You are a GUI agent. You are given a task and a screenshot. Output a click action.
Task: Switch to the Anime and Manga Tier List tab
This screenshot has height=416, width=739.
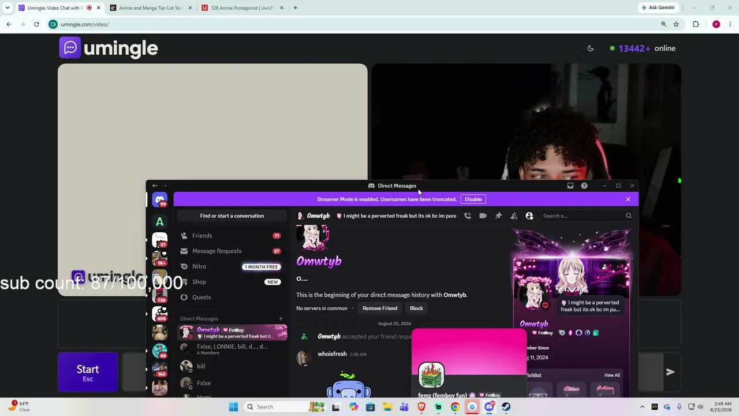coord(150,8)
